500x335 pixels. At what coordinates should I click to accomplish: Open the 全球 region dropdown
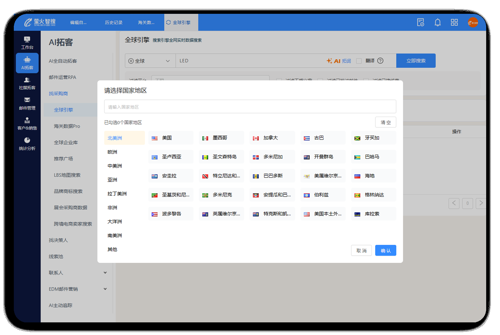[150, 61]
